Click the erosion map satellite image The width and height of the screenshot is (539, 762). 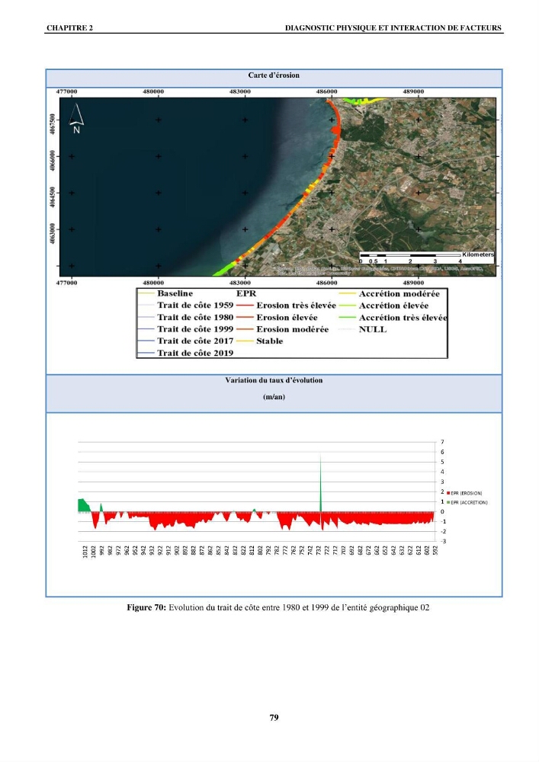(278, 187)
